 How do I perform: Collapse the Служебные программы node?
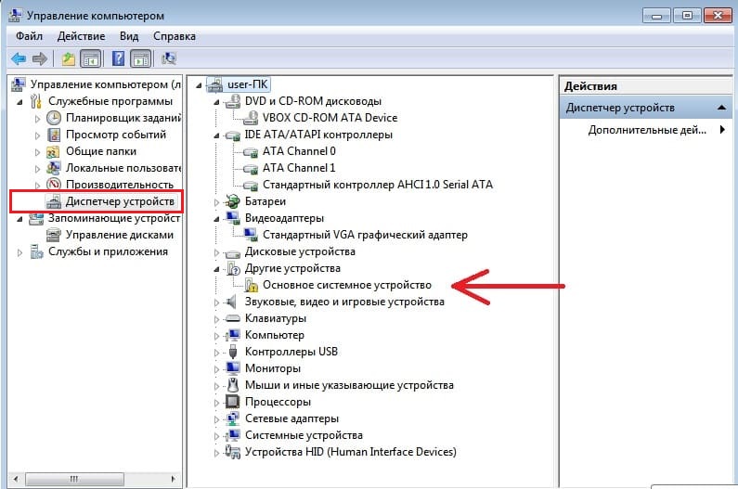19,102
